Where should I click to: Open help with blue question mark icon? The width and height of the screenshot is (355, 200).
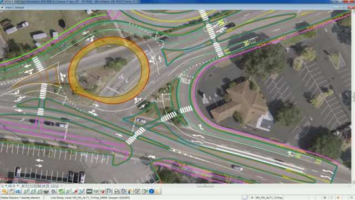(x=151, y=191)
